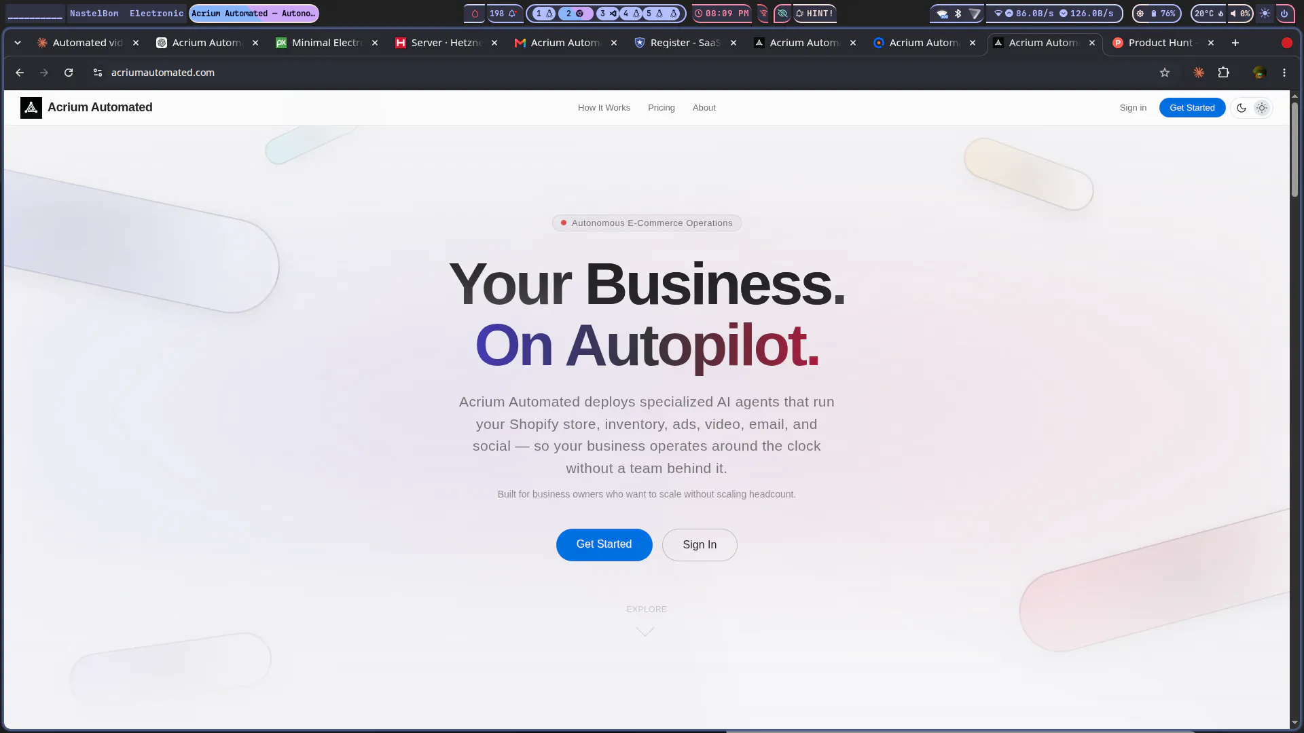The image size is (1304, 733).
Task: Click the red circle button at tab bar's right end
Action: click(1287, 43)
